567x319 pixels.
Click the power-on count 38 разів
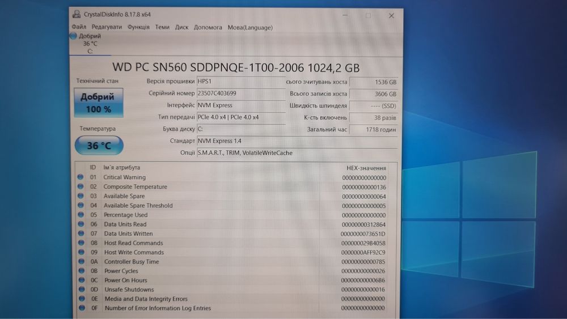click(374, 118)
